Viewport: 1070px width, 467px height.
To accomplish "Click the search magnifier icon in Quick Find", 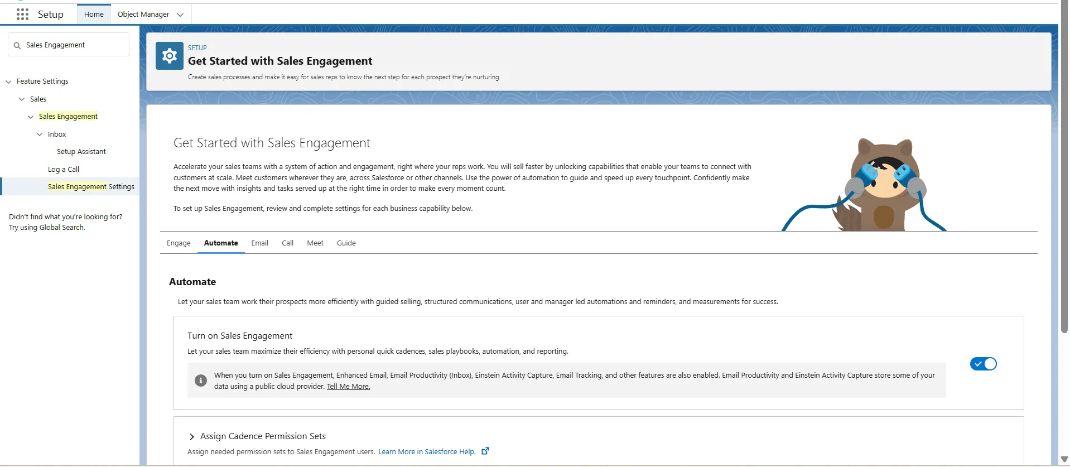I will [x=17, y=46].
